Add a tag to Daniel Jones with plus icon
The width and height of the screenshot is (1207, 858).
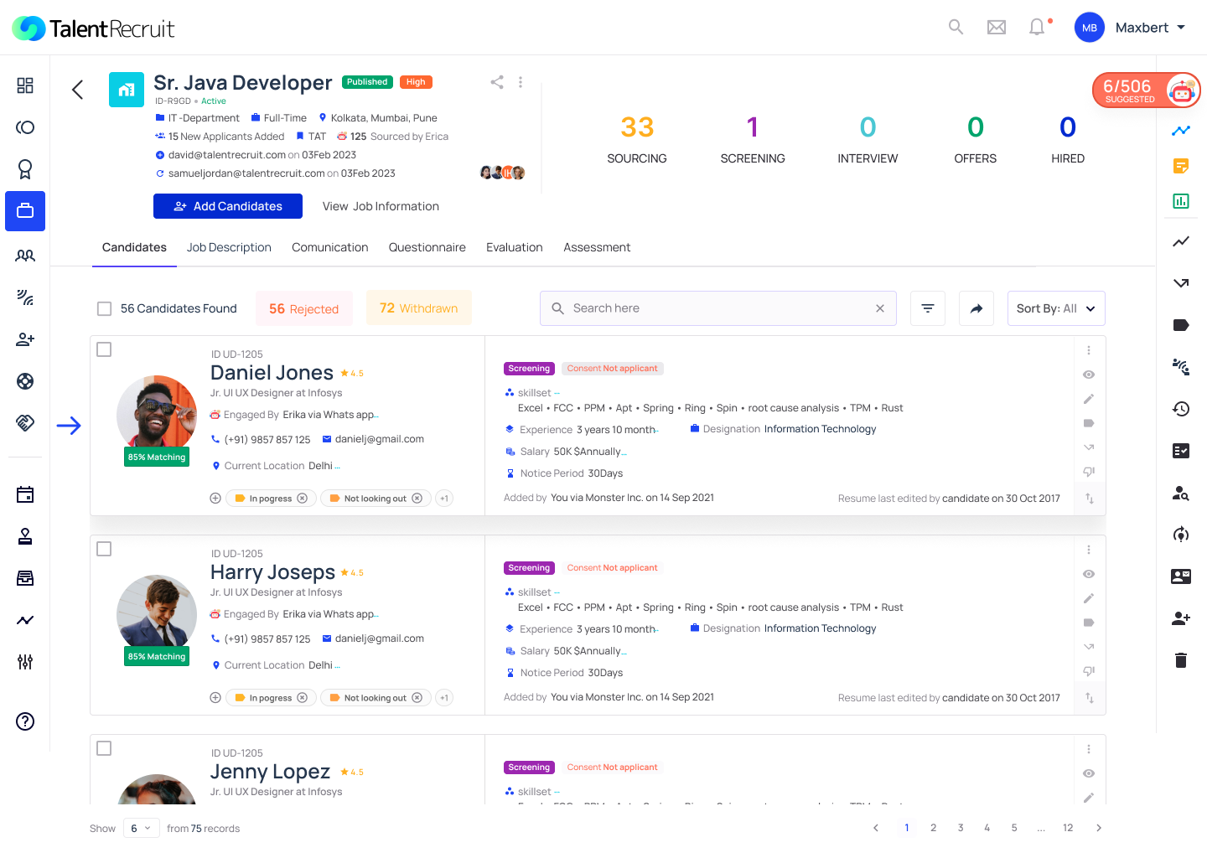point(215,499)
